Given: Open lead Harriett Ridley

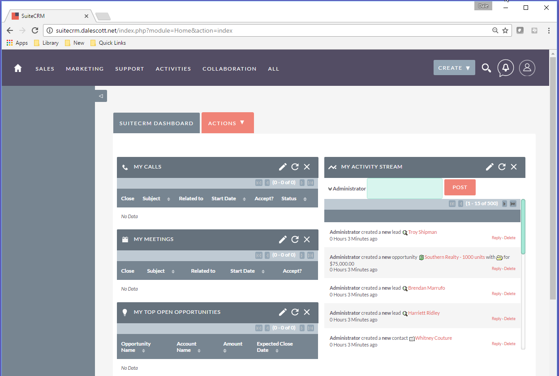Looking at the screenshot, I should [x=424, y=313].
